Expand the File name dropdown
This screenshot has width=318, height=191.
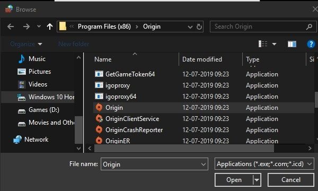(x=204, y=164)
